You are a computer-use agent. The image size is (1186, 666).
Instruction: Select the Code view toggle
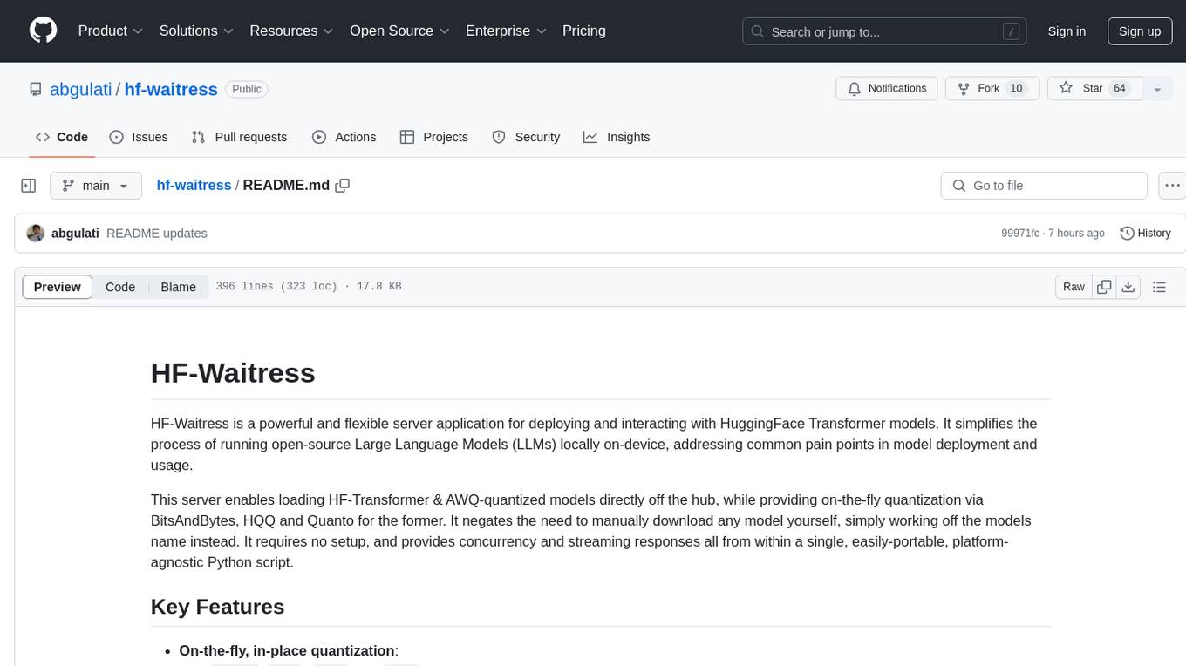120,287
